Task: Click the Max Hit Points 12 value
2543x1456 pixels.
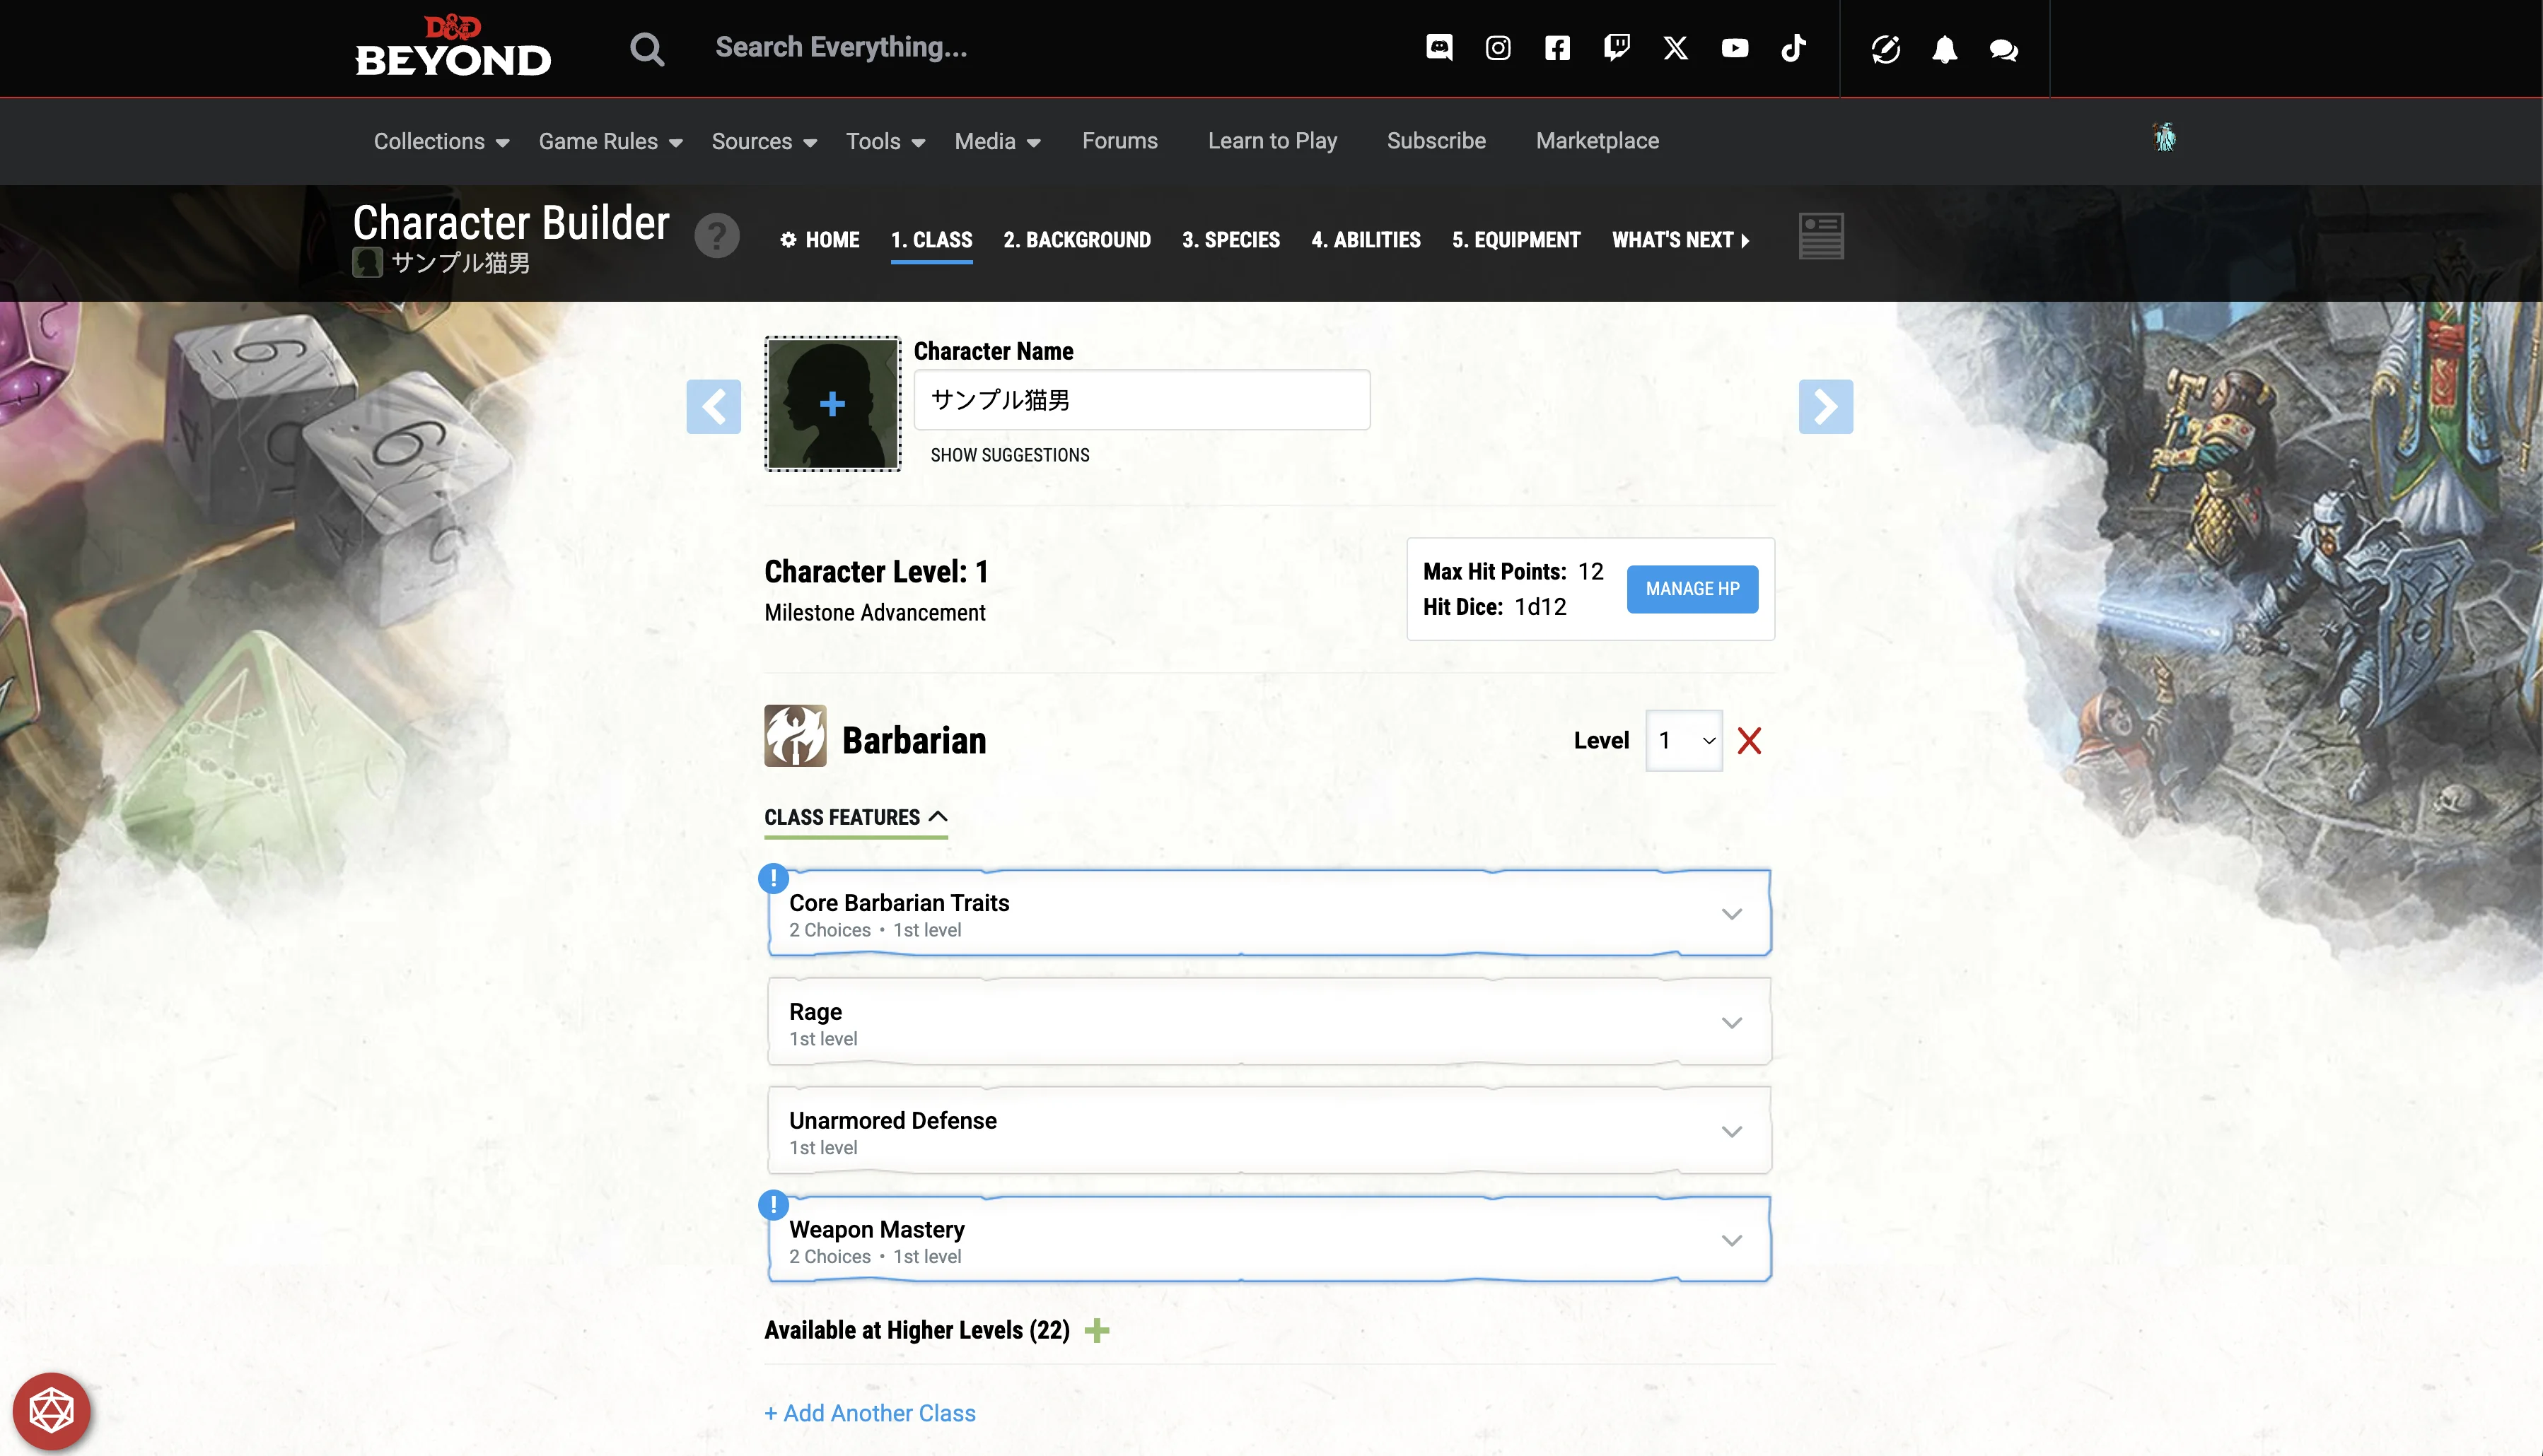Action: click(1590, 571)
